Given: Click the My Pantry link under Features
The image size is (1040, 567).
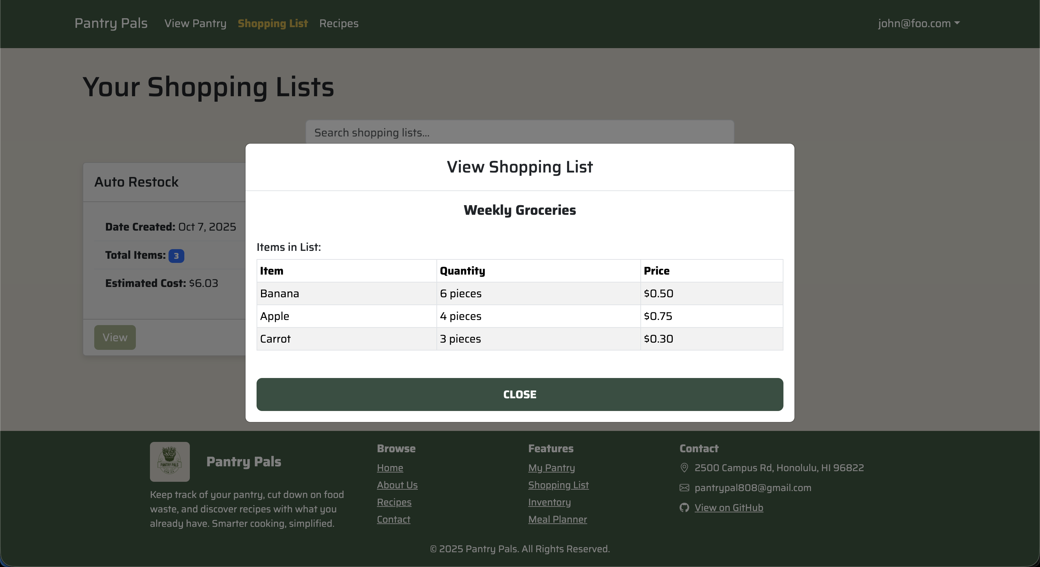Looking at the screenshot, I should click(x=552, y=468).
